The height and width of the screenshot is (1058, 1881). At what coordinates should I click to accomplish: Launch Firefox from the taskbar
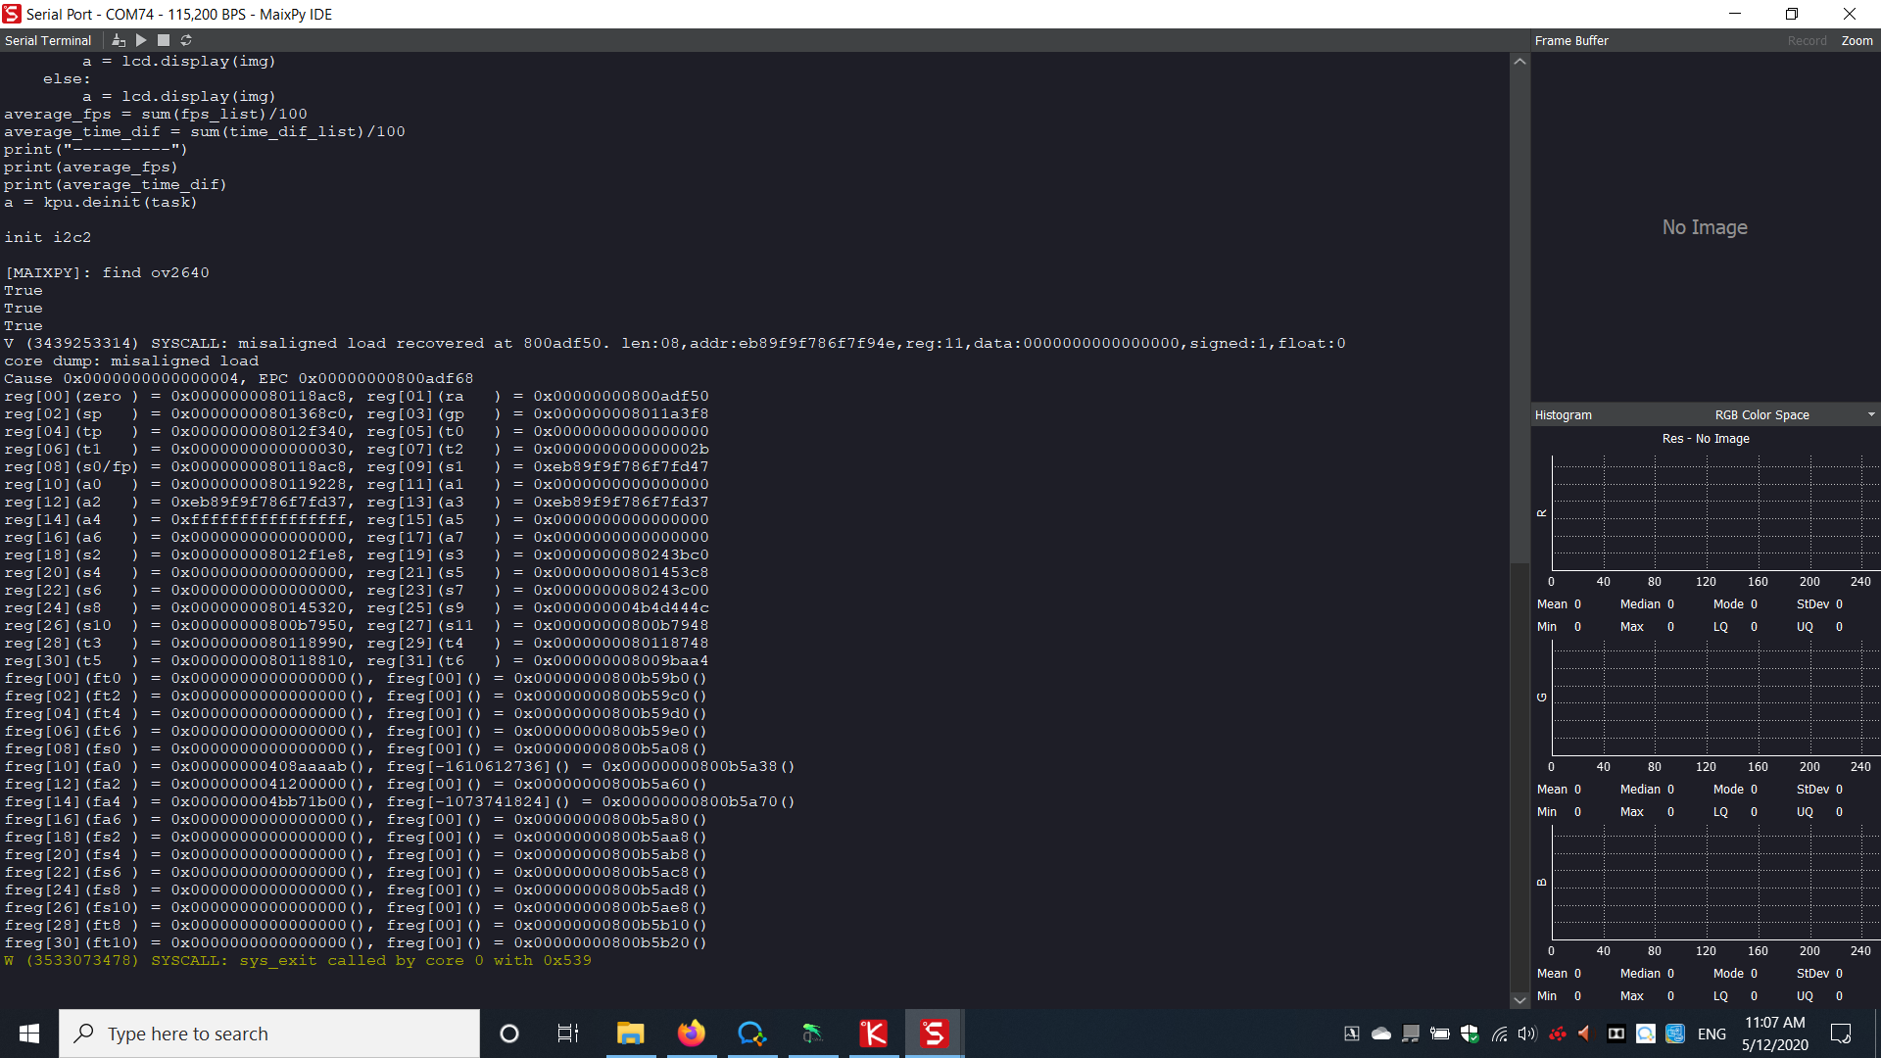point(692,1034)
